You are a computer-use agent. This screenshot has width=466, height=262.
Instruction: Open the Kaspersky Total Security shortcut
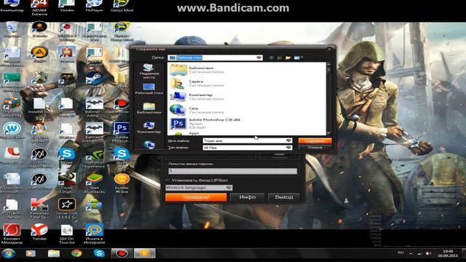39,209
